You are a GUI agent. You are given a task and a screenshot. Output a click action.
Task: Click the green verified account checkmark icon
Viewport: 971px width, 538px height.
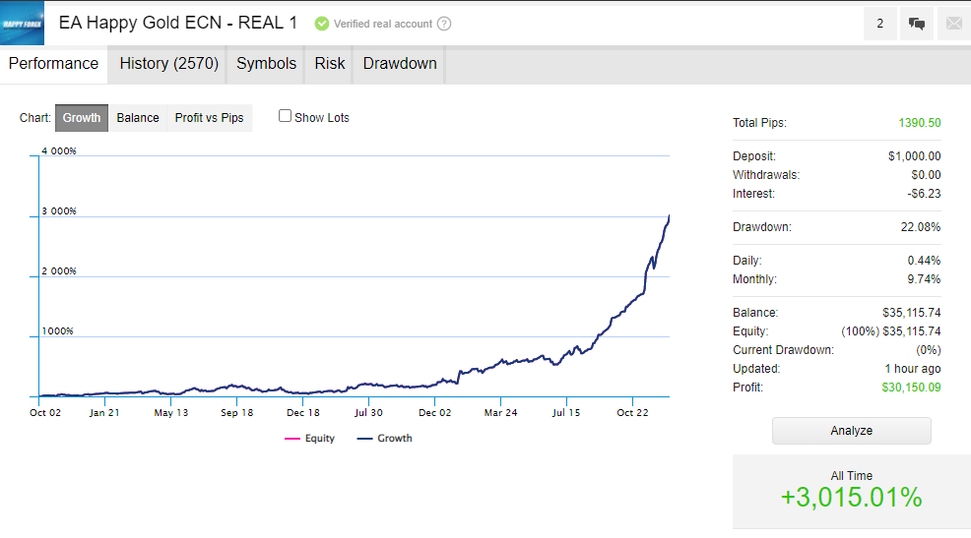click(322, 24)
